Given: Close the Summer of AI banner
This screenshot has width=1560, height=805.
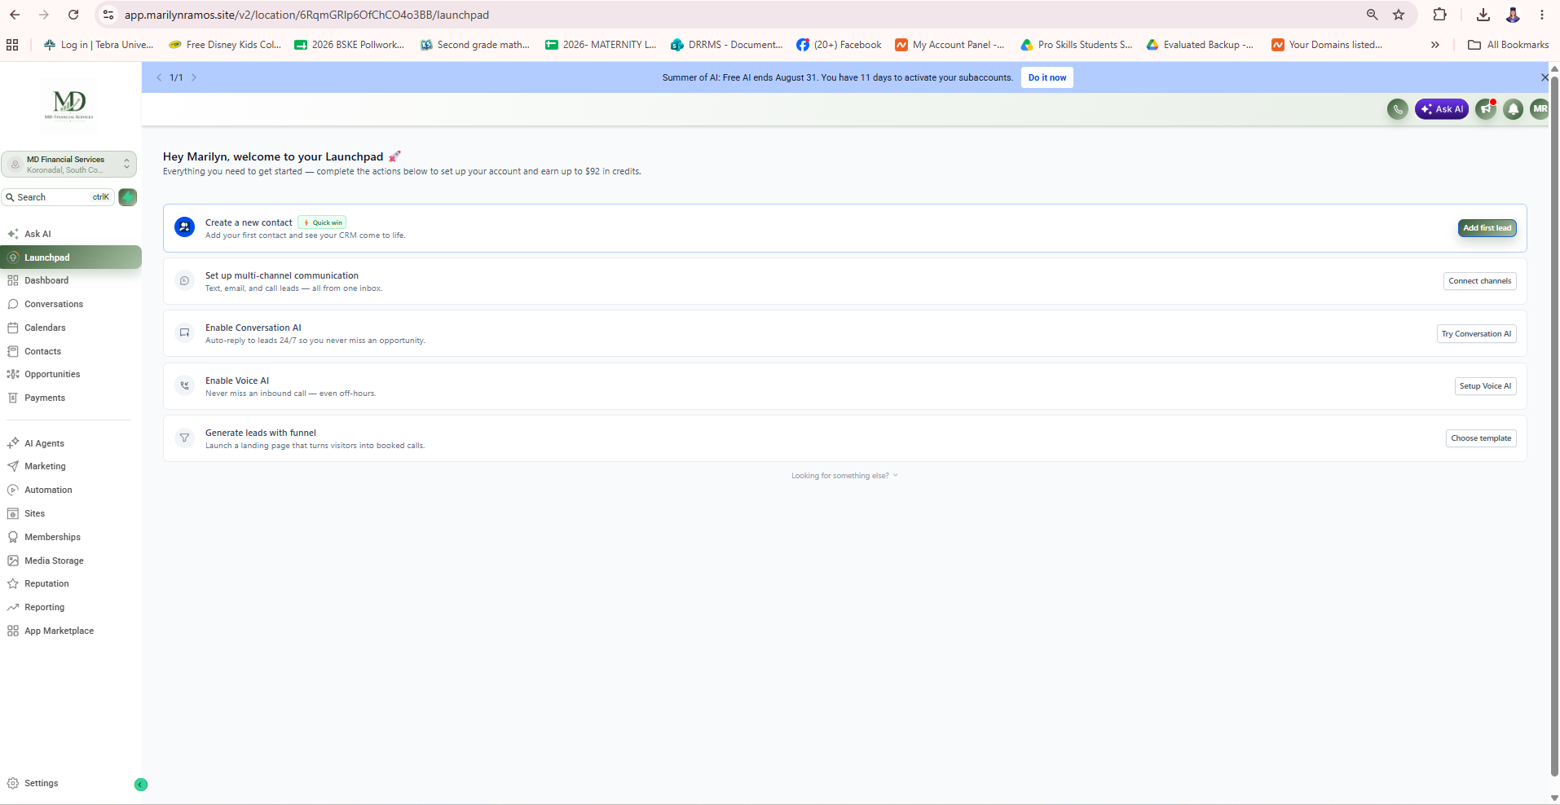Looking at the screenshot, I should coord(1545,77).
